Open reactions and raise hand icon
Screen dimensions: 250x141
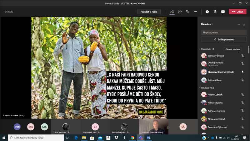point(187,12)
